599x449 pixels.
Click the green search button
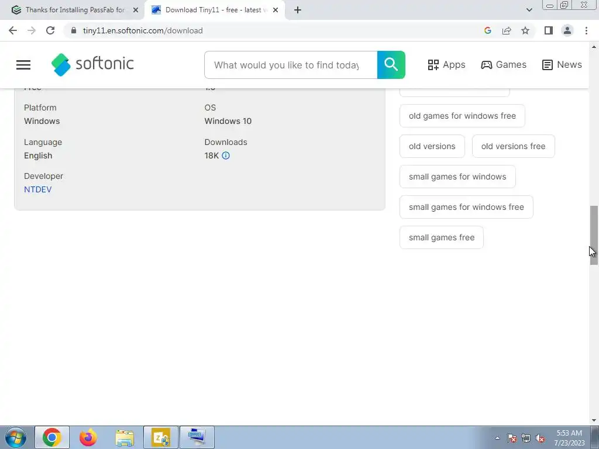point(391,65)
